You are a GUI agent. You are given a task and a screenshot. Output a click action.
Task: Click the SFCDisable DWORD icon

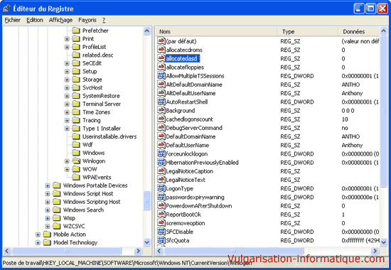pos(161,232)
